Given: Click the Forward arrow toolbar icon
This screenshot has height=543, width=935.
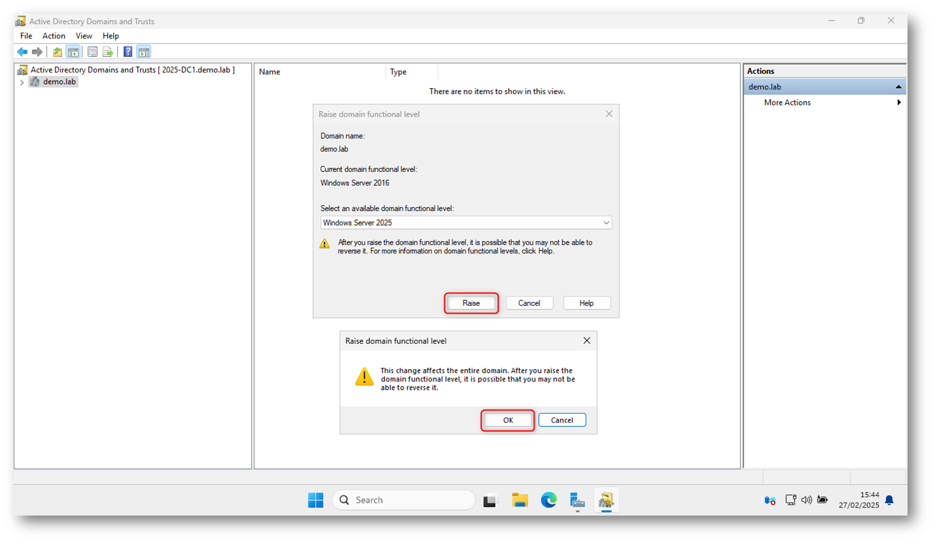Looking at the screenshot, I should [x=37, y=52].
